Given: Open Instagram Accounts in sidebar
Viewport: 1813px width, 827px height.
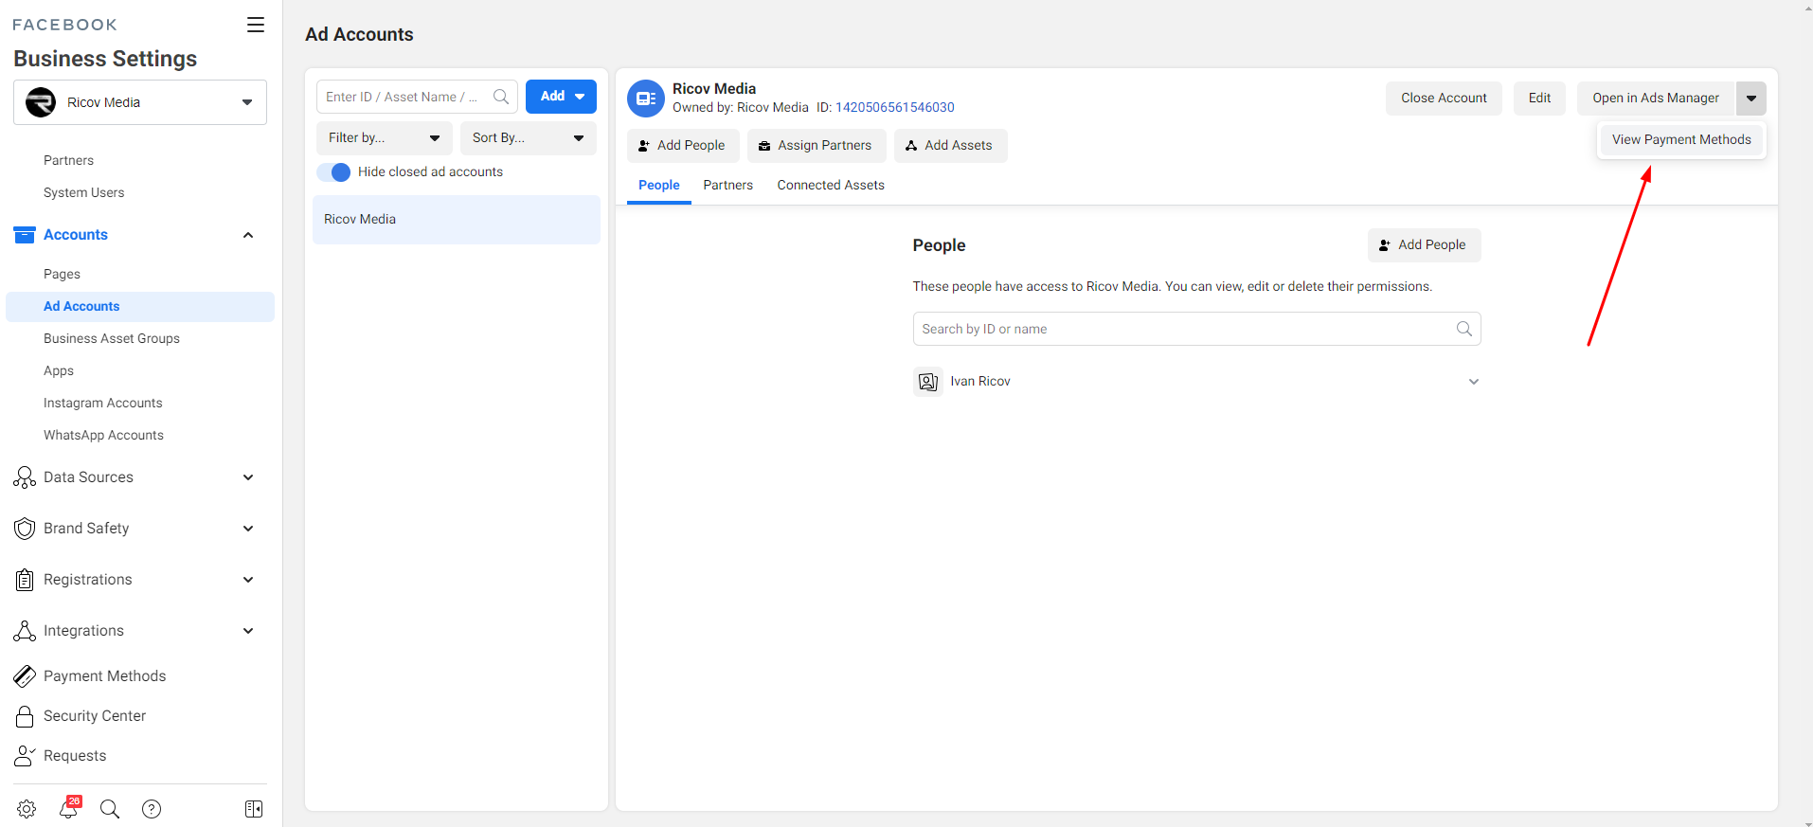Looking at the screenshot, I should [103, 404].
